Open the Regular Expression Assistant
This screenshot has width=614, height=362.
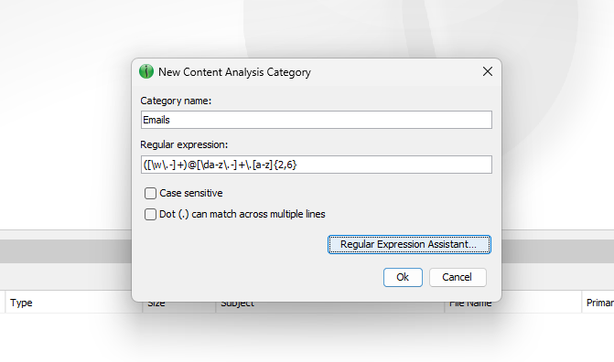[x=409, y=245]
